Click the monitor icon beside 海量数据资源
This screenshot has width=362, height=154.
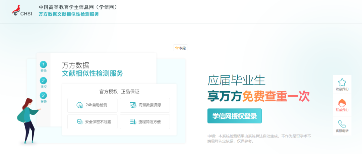(133, 105)
